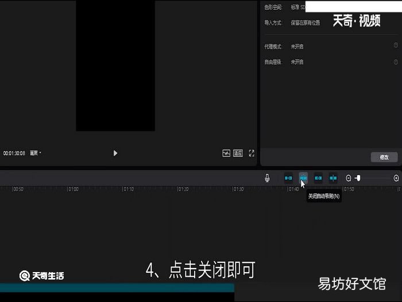Click 未开启 value next to 自由层级
Image resolution: width=402 pixels, height=302 pixels.
tap(297, 62)
